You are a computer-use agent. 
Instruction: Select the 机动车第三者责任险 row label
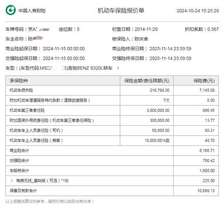pos(27,110)
